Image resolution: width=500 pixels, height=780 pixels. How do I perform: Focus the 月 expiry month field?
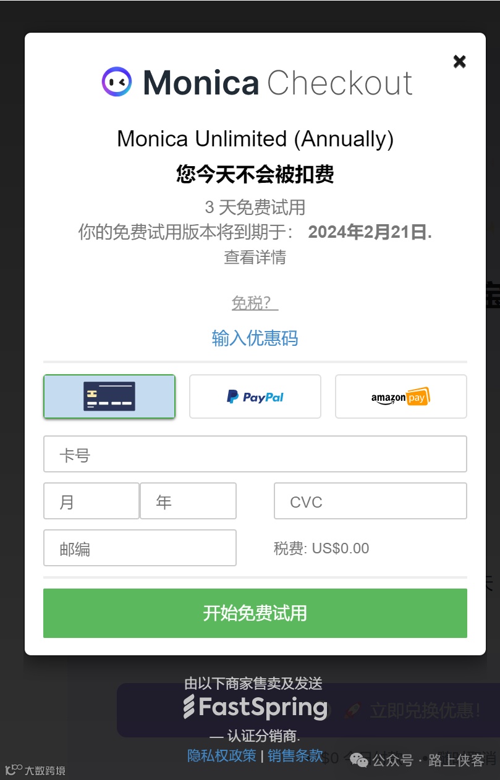pyautogui.click(x=91, y=501)
